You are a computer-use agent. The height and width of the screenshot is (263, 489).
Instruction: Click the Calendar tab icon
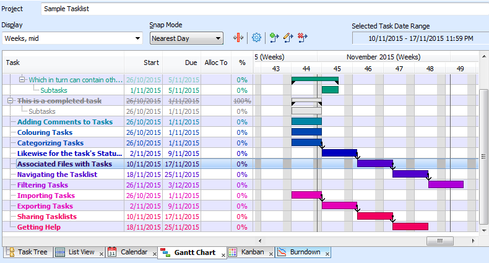tap(112, 252)
